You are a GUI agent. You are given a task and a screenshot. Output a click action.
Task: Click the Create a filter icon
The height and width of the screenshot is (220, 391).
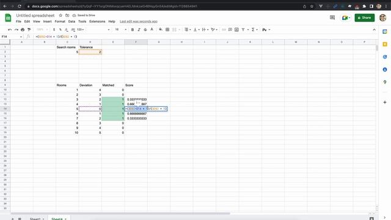[243, 30]
